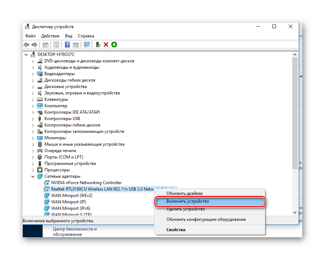Image resolution: width=325 pixels, height=260 pixels.
Task: Click the vertical scrollbar down arrow
Action: pyautogui.click(x=295, y=212)
